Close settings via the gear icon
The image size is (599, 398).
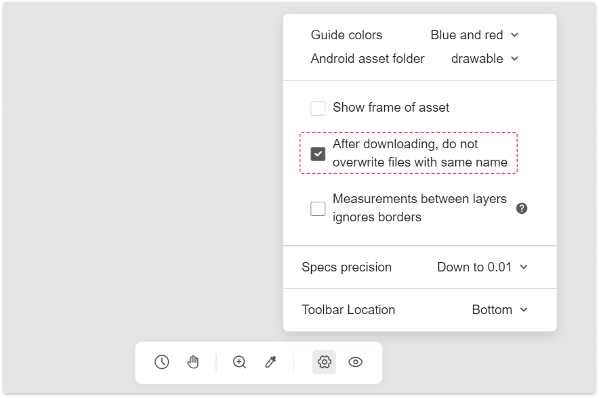(x=324, y=361)
